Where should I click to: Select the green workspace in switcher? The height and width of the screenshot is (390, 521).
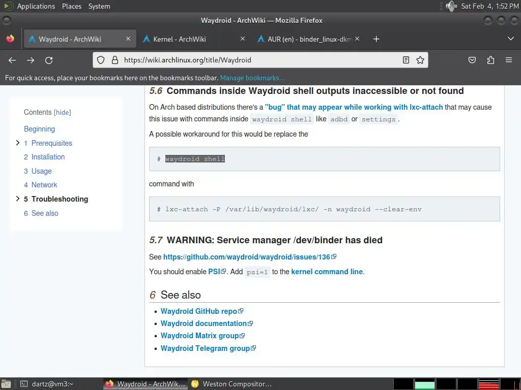[424, 384]
